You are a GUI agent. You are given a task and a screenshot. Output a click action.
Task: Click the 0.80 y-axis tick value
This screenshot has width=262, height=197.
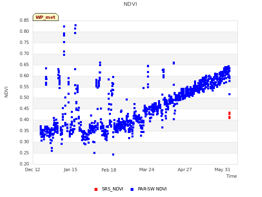click(24, 32)
